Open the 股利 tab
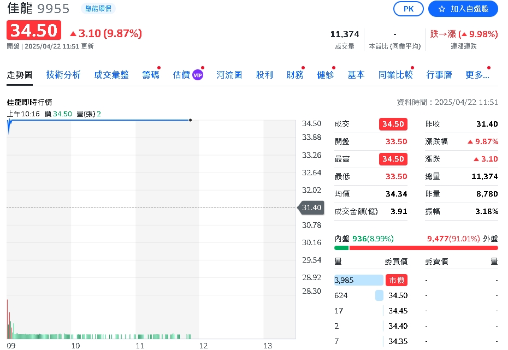Screen dimensions: 508x350 pyautogui.click(x=264, y=75)
